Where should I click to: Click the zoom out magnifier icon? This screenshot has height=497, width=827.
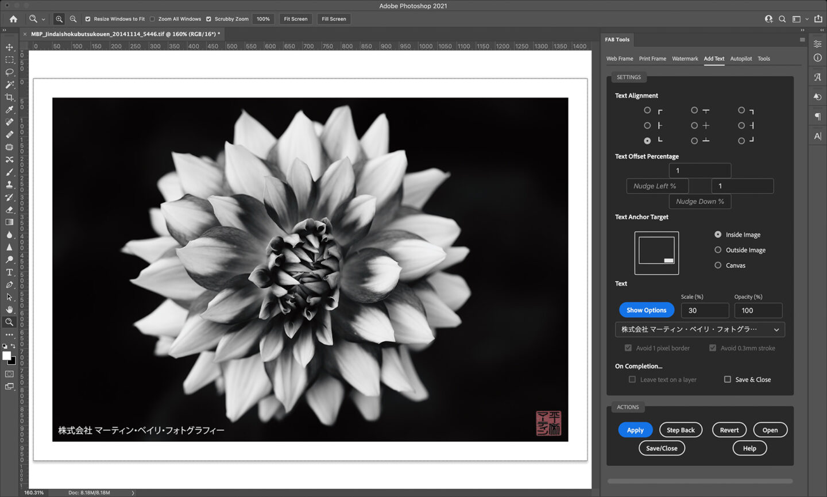pyautogui.click(x=73, y=19)
